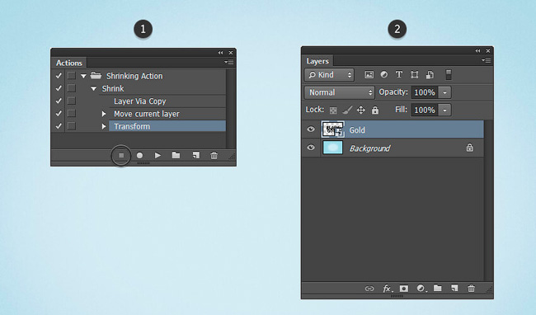Select the Transform step
Image resolution: width=536 pixels, height=315 pixels.
coord(167,126)
